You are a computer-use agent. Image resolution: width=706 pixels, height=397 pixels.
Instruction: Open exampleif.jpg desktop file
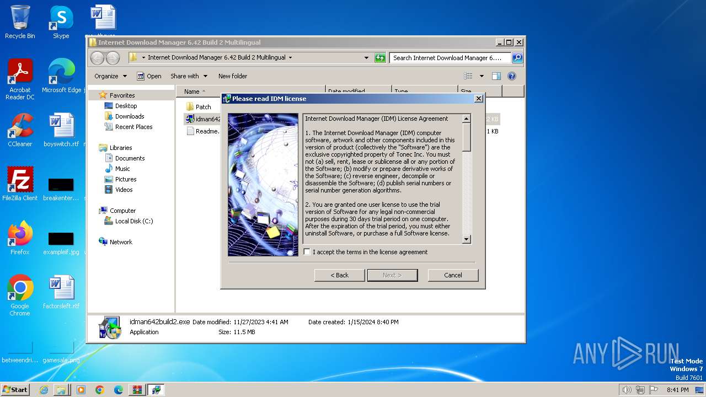coord(61,243)
